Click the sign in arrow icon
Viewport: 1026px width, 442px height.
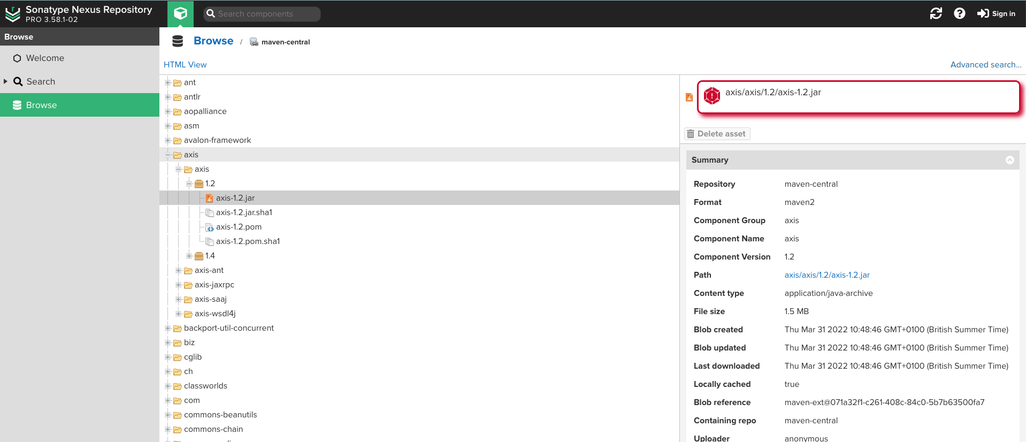(983, 13)
